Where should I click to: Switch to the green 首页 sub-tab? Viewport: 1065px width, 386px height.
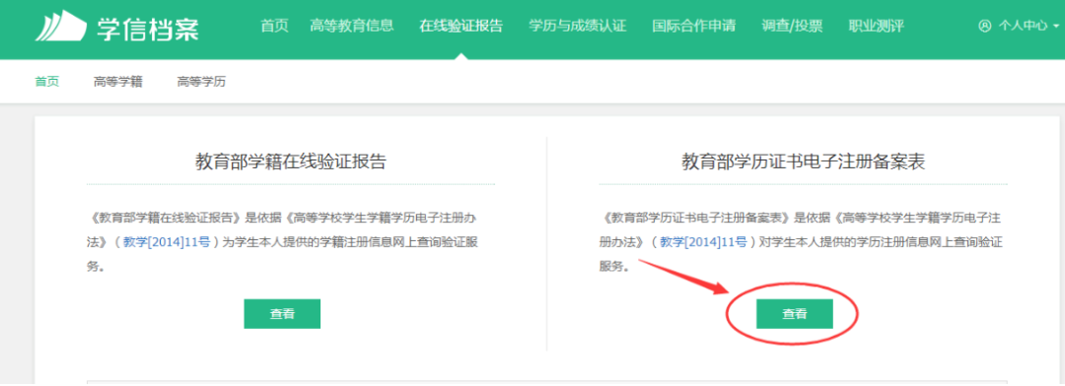tap(47, 82)
